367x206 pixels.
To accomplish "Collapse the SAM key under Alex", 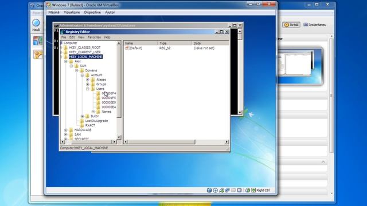I will [71, 66].
